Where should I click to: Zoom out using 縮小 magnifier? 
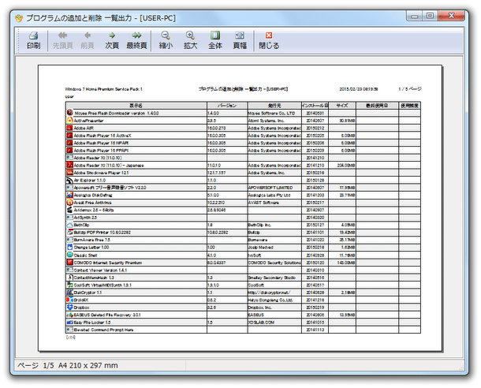[166, 40]
